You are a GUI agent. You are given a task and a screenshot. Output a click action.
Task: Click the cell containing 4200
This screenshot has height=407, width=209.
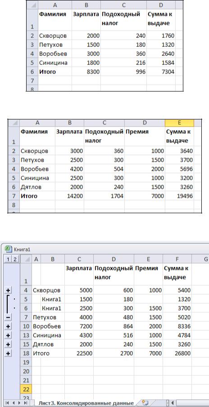[69, 169]
